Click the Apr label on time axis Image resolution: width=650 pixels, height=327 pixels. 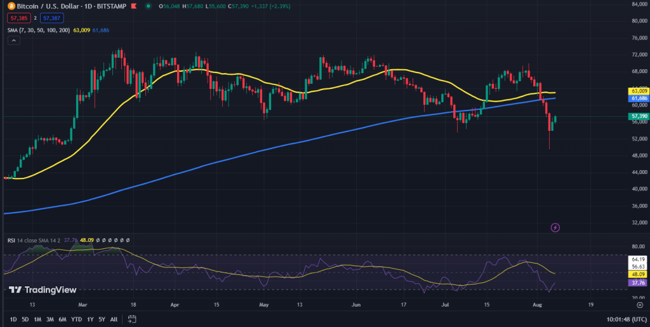coord(175,305)
